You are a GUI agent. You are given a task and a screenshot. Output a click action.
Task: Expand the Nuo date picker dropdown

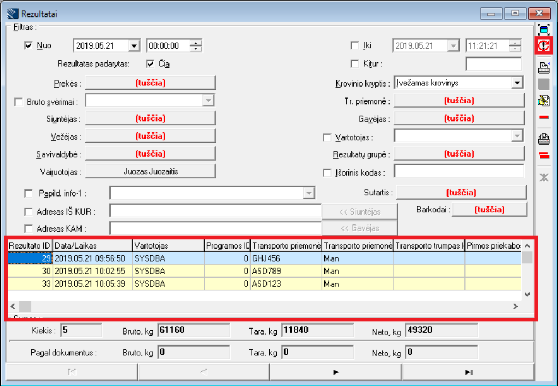pos(134,46)
